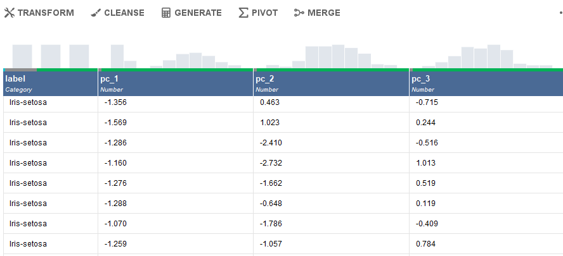Click the Merge branch icon

tap(299, 13)
